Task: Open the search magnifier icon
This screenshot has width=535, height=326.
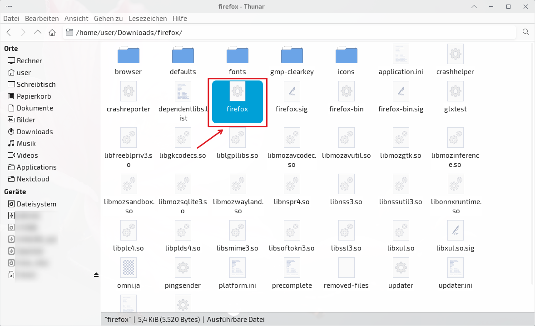Action: tap(526, 32)
